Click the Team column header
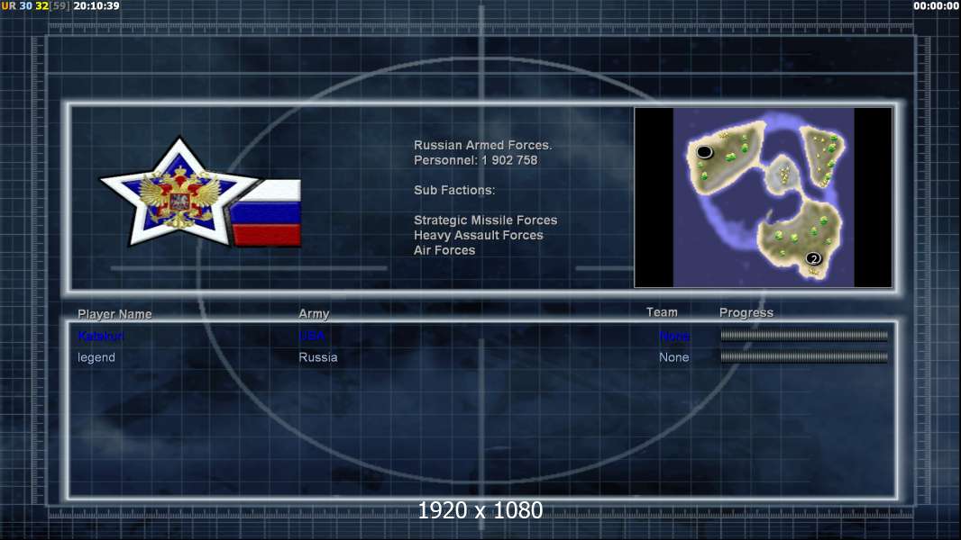 click(x=662, y=312)
